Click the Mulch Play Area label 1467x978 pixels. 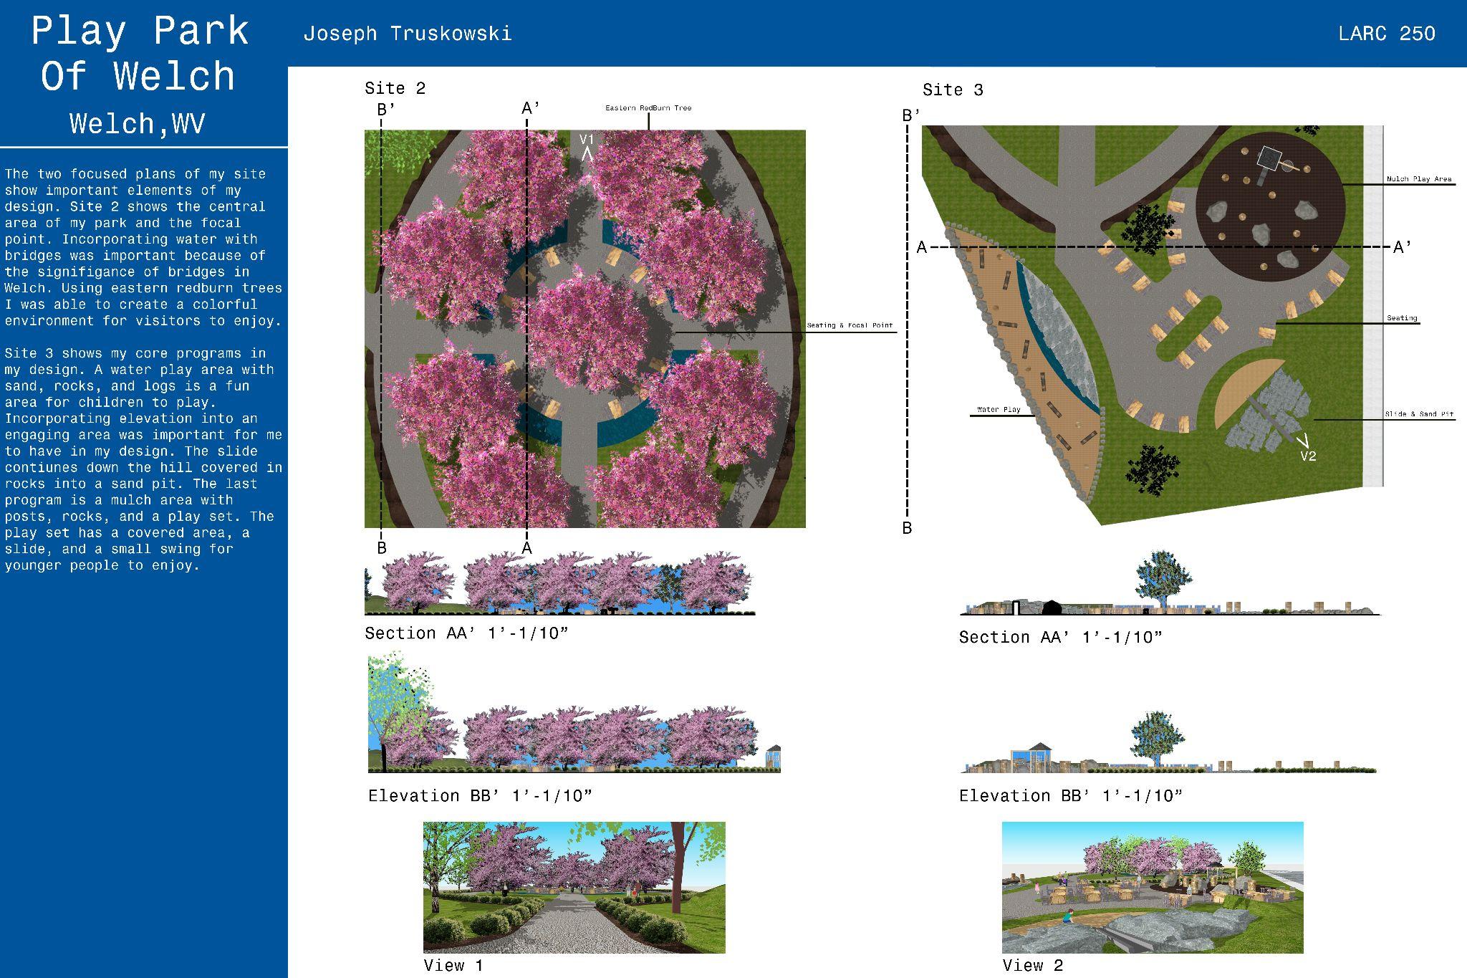1418,179
